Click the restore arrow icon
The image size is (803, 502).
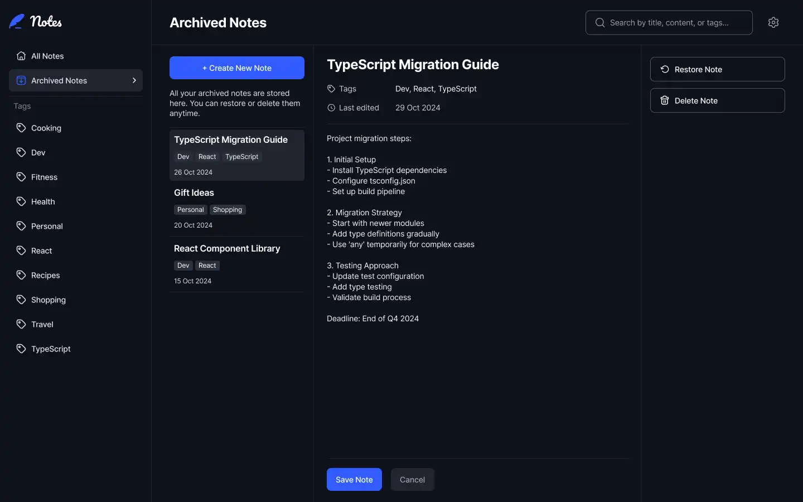(x=665, y=69)
